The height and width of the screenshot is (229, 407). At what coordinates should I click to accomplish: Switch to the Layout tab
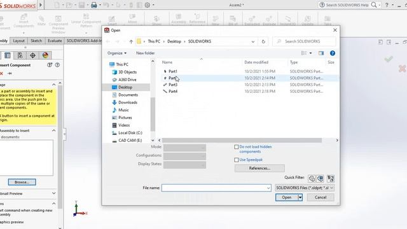coord(18,41)
